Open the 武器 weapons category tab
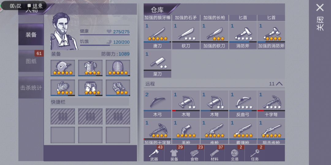 (x=154, y=153)
